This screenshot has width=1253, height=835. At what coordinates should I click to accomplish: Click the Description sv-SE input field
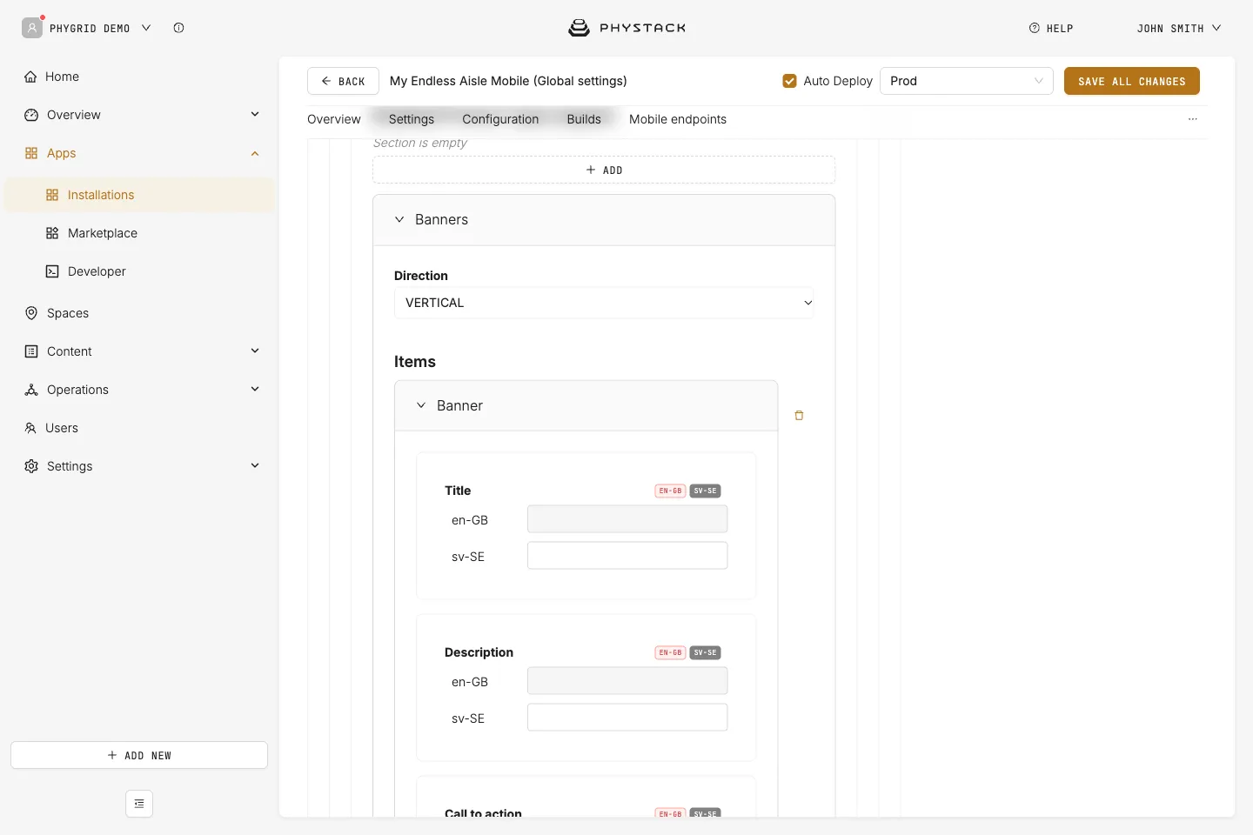[627, 718]
